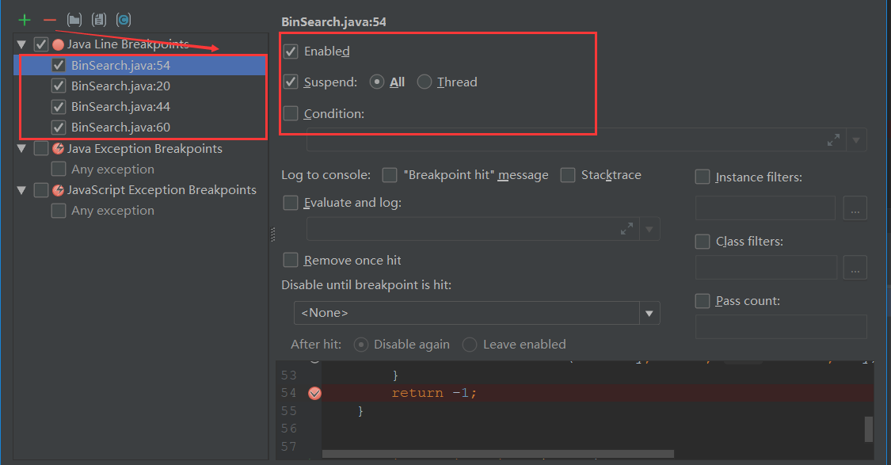Open Class filters browse button
The width and height of the screenshot is (891, 465).
pos(855,267)
